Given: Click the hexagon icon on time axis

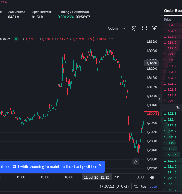Looking at the screenshot, I should click(152, 177).
